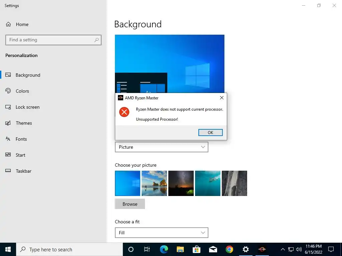Click the taskbar search box

click(69, 249)
